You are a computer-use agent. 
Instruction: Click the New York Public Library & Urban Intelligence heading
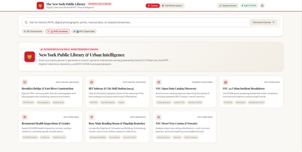pyautogui.click(x=82, y=55)
